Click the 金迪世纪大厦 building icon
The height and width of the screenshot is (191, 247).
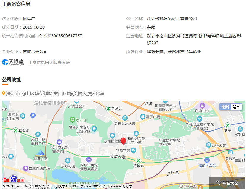[125, 118]
